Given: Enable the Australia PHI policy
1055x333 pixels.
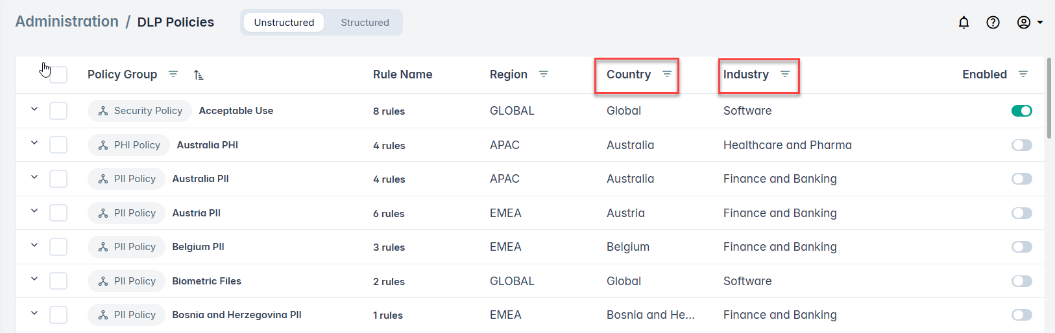Looking at the screenshot, I should pyautogui.click(x=1021, y=145).
